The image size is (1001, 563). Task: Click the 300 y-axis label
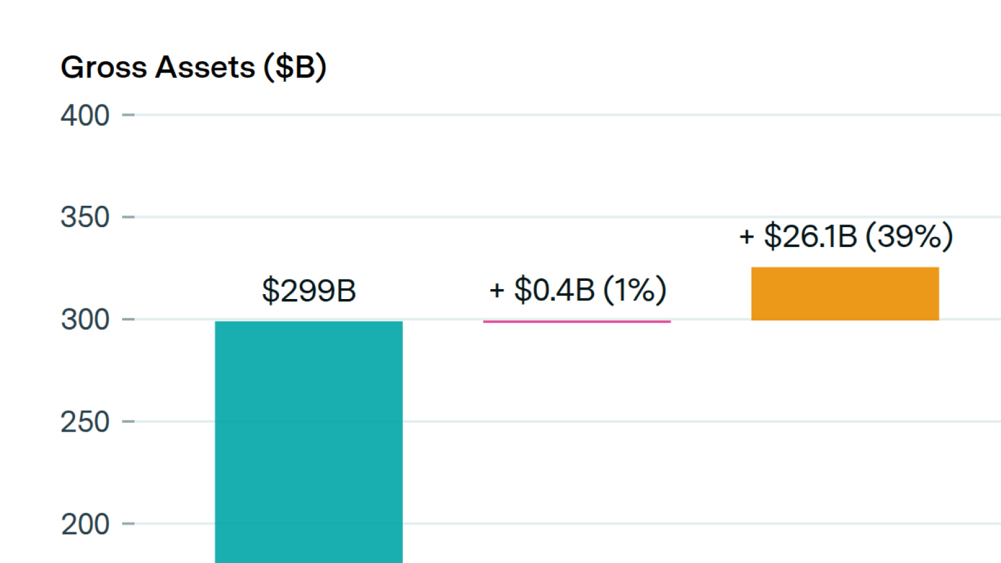85,320
